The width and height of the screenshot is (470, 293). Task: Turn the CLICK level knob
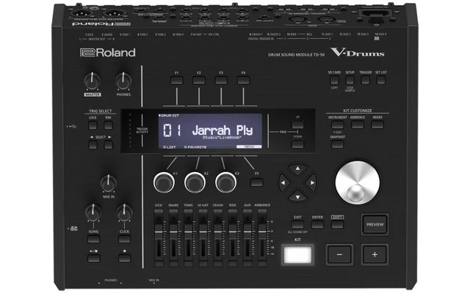tap(124, 213)
